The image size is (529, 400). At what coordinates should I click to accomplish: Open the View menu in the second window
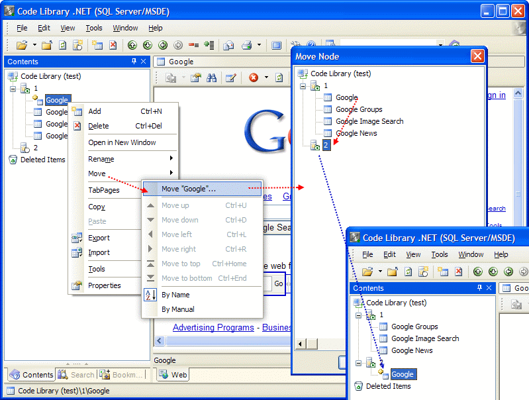tap(413, 254)
